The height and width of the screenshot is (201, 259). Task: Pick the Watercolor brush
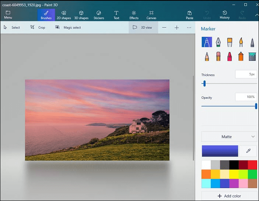click(241, 42)
